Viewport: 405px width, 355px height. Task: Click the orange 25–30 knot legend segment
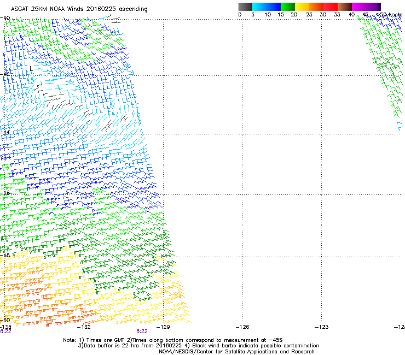click(x=316, y=7)
